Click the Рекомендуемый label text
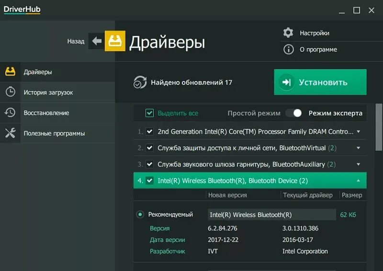Screen dimensions: 383x271 (170, 215)
